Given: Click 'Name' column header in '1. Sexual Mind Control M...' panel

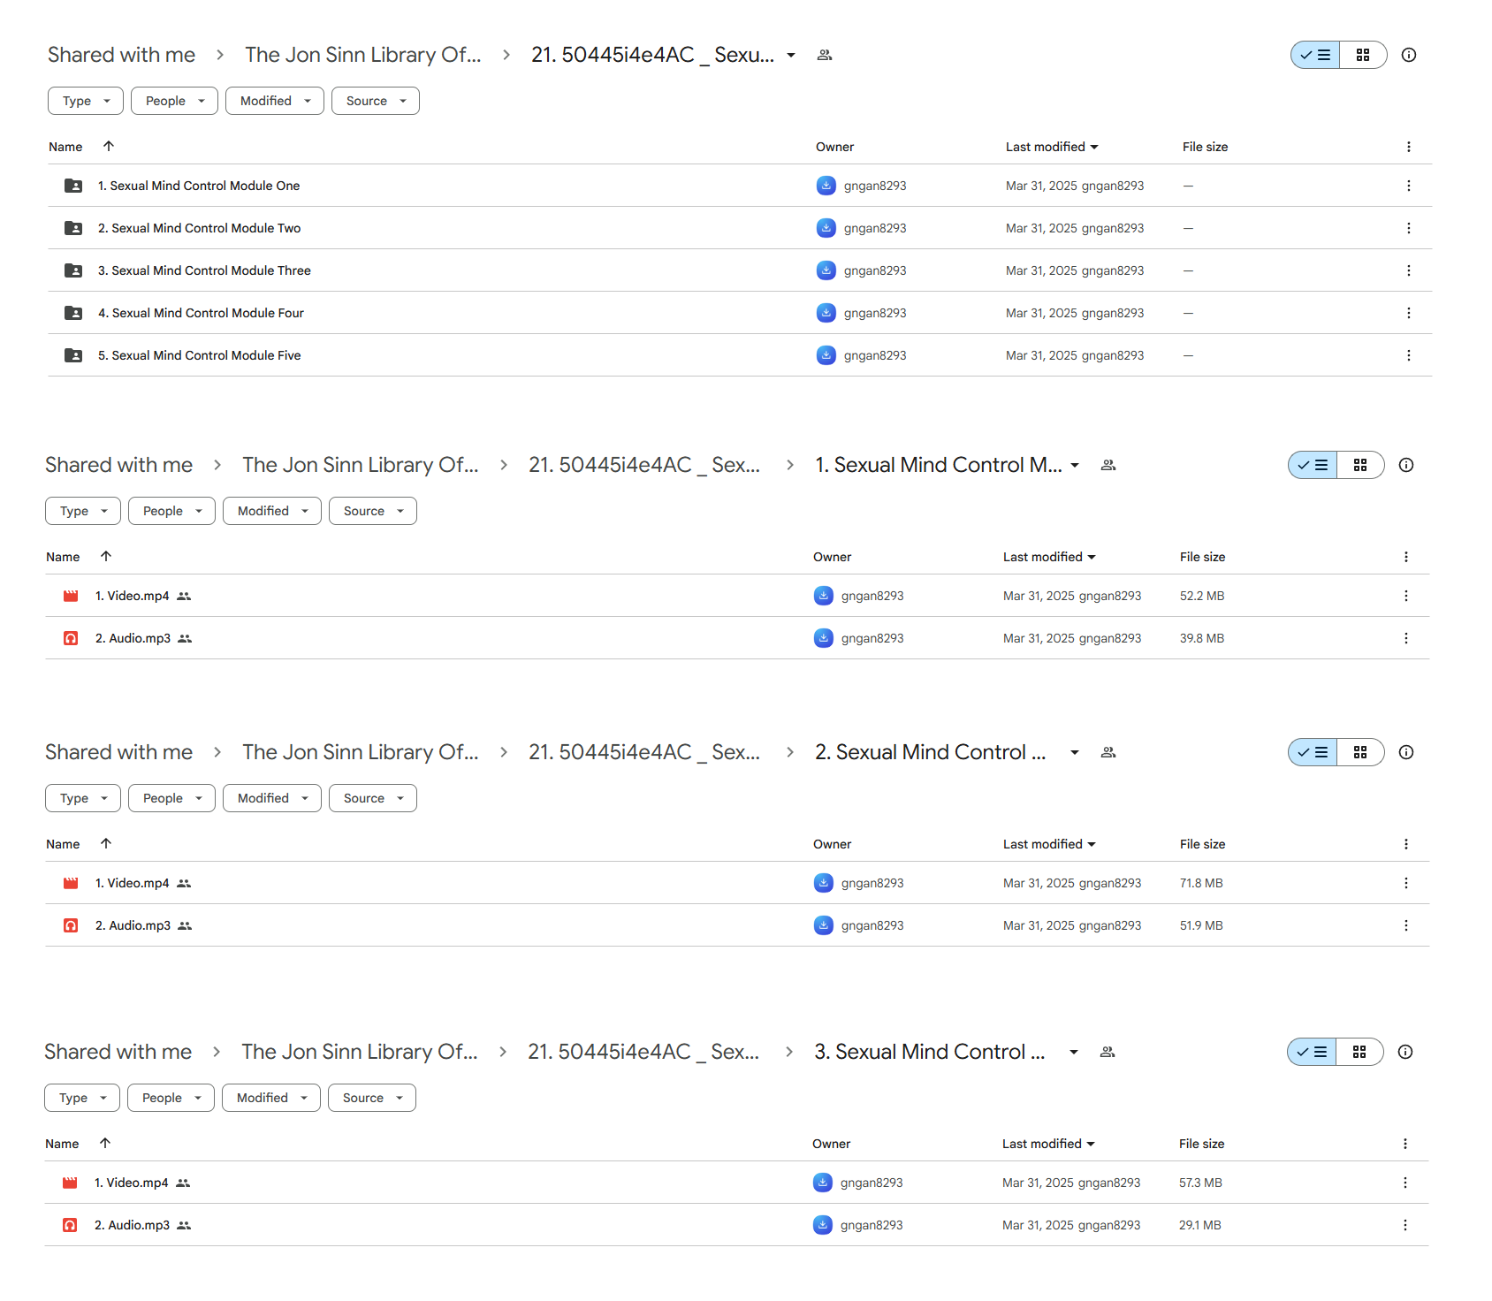Looking at the screenshot, I should [63, 557].
